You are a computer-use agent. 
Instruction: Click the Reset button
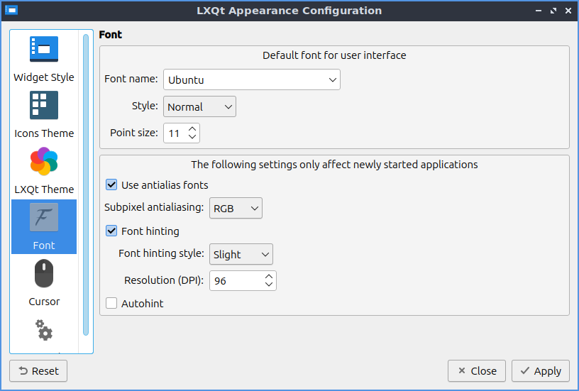(38, 371)
